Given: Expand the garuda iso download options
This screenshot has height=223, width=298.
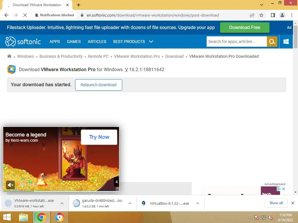Looking at the screenshot, I should [130, 203].
